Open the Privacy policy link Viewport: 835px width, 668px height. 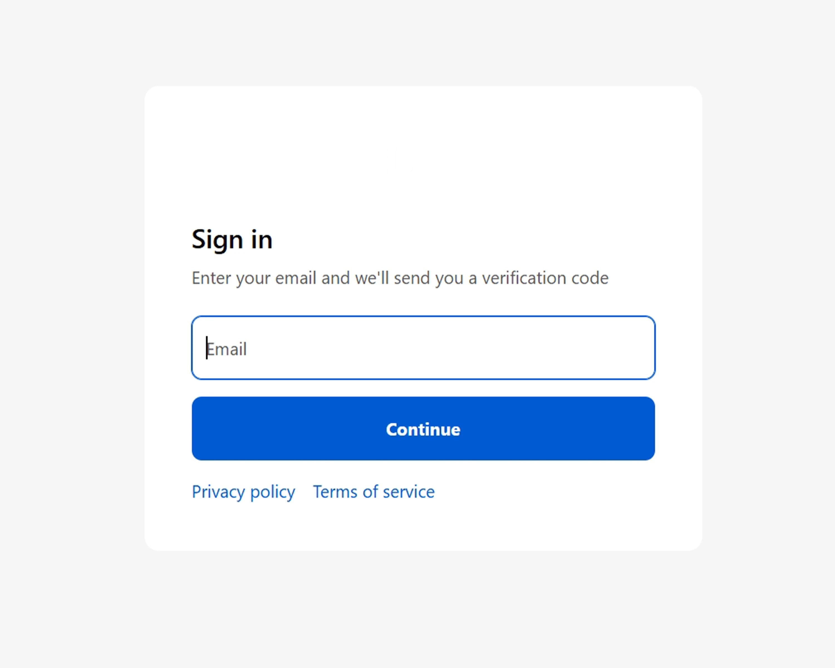click(243, 492)
